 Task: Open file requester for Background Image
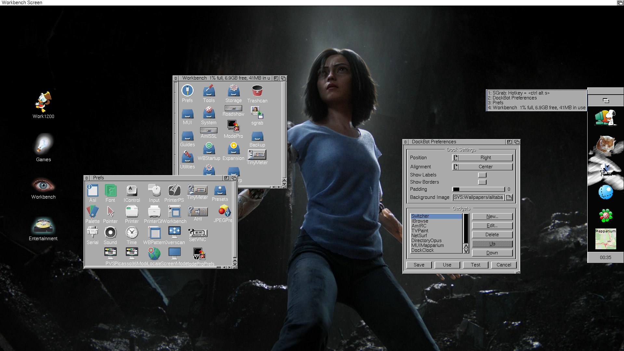click(509, 197)
